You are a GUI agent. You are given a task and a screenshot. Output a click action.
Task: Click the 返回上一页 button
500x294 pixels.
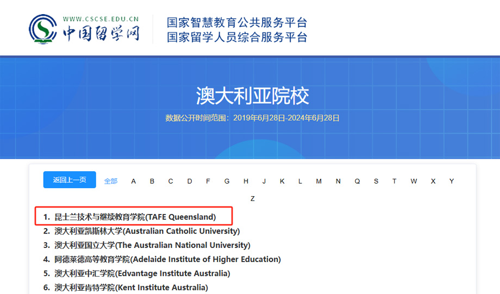[x=70, y=179]
